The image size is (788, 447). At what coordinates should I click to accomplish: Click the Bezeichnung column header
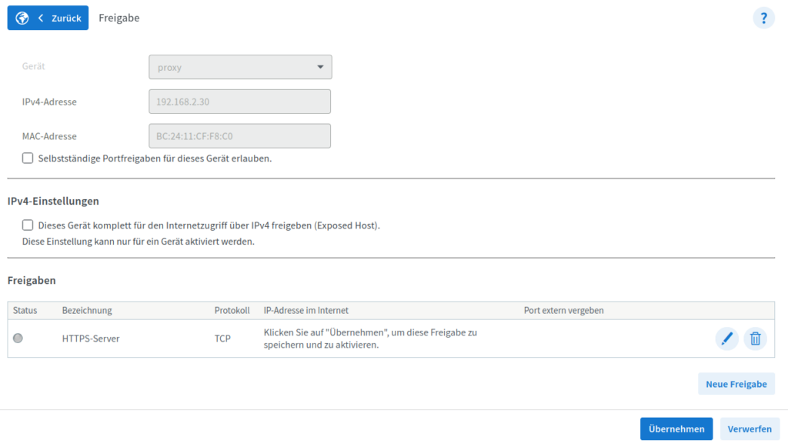point(87,310)
